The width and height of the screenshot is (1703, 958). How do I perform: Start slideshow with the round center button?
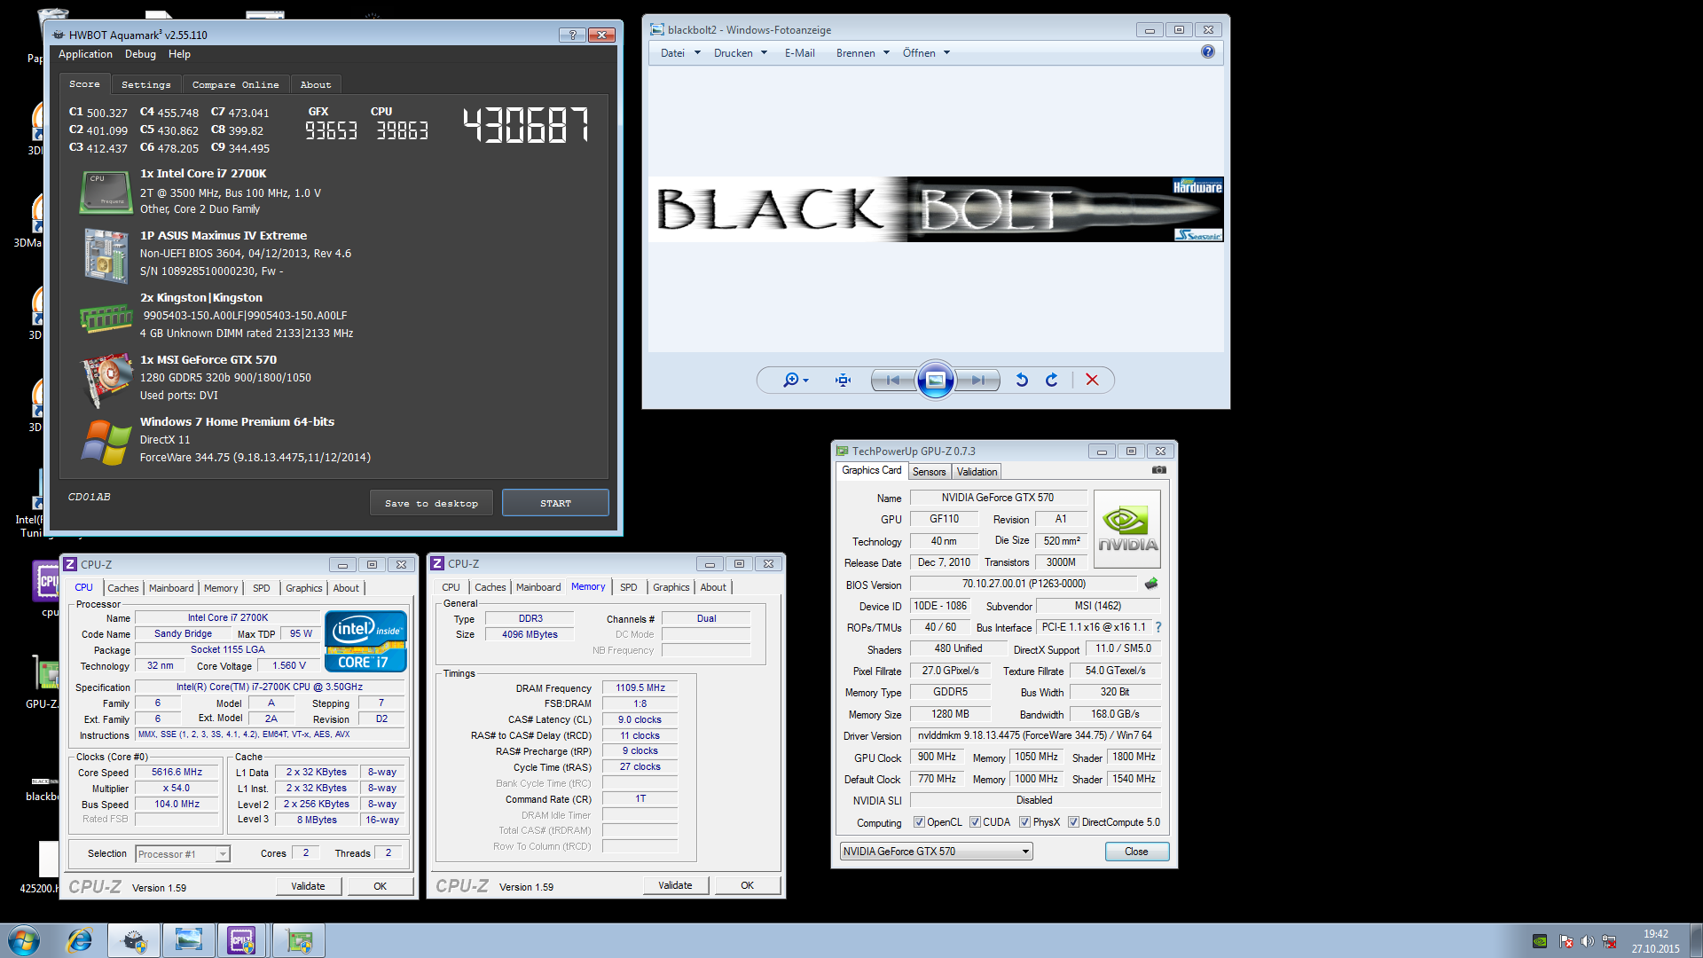(x=935, y=380)
